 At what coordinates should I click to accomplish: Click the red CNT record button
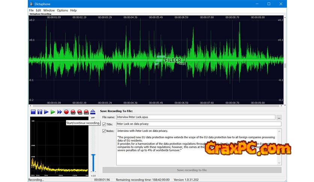[x=73, y=112]
